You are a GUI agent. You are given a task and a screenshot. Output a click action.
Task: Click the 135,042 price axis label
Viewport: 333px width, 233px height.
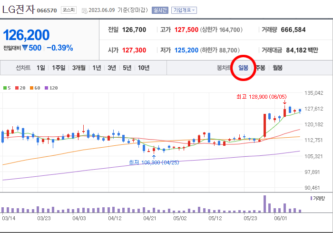(x=313, y=93)
